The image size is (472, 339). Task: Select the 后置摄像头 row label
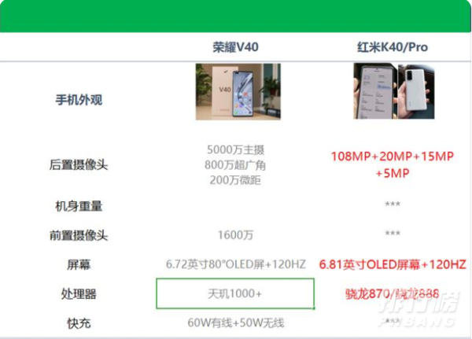pyautogui.click(x=79, y=165)
